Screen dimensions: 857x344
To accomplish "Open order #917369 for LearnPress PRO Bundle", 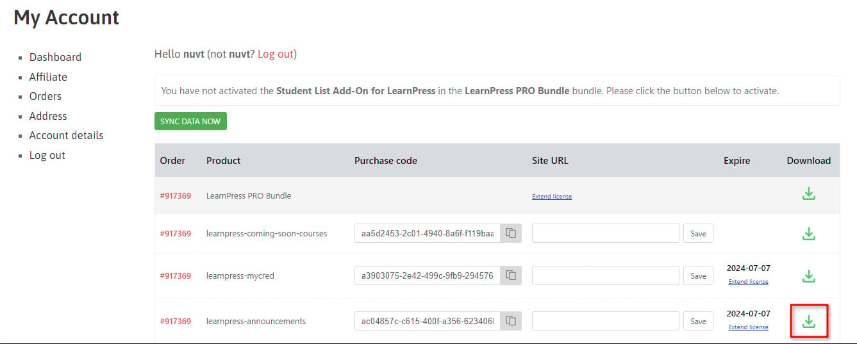I will pos(176,196).
